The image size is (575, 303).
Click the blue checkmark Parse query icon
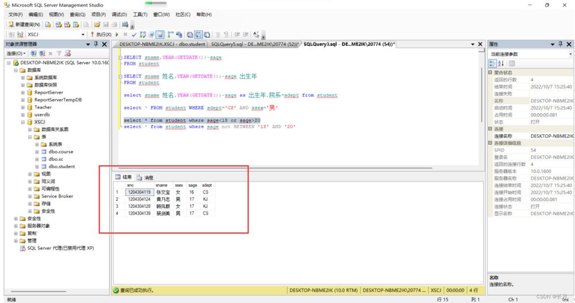(x=134, y=35)
